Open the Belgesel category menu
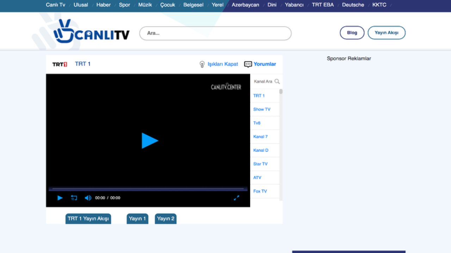This screenshot has height=253, width=451. pos(193,5)
